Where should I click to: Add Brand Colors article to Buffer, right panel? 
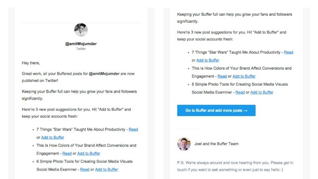click(x=244, y=76)
